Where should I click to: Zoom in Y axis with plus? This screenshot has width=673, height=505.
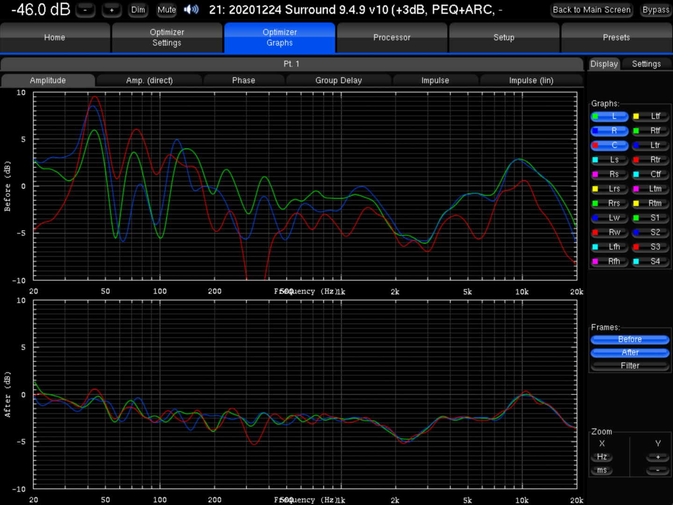[658, 457]
